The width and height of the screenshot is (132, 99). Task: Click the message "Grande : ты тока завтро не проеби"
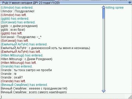click(x=26, y=70)
